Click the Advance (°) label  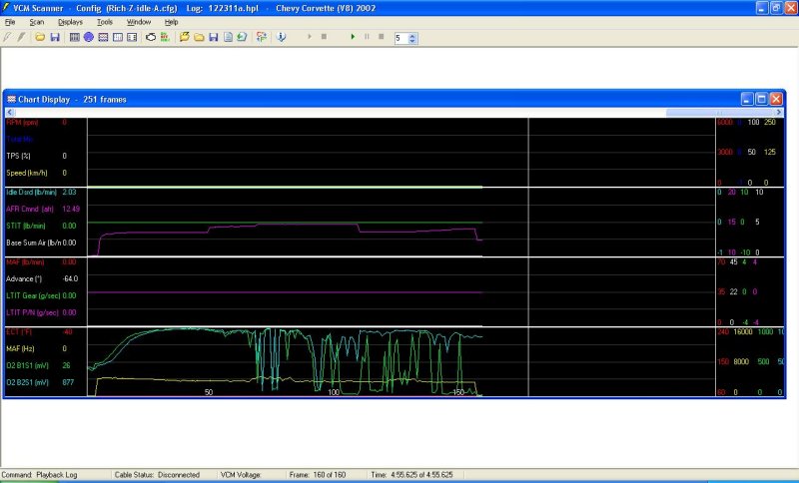24,278
